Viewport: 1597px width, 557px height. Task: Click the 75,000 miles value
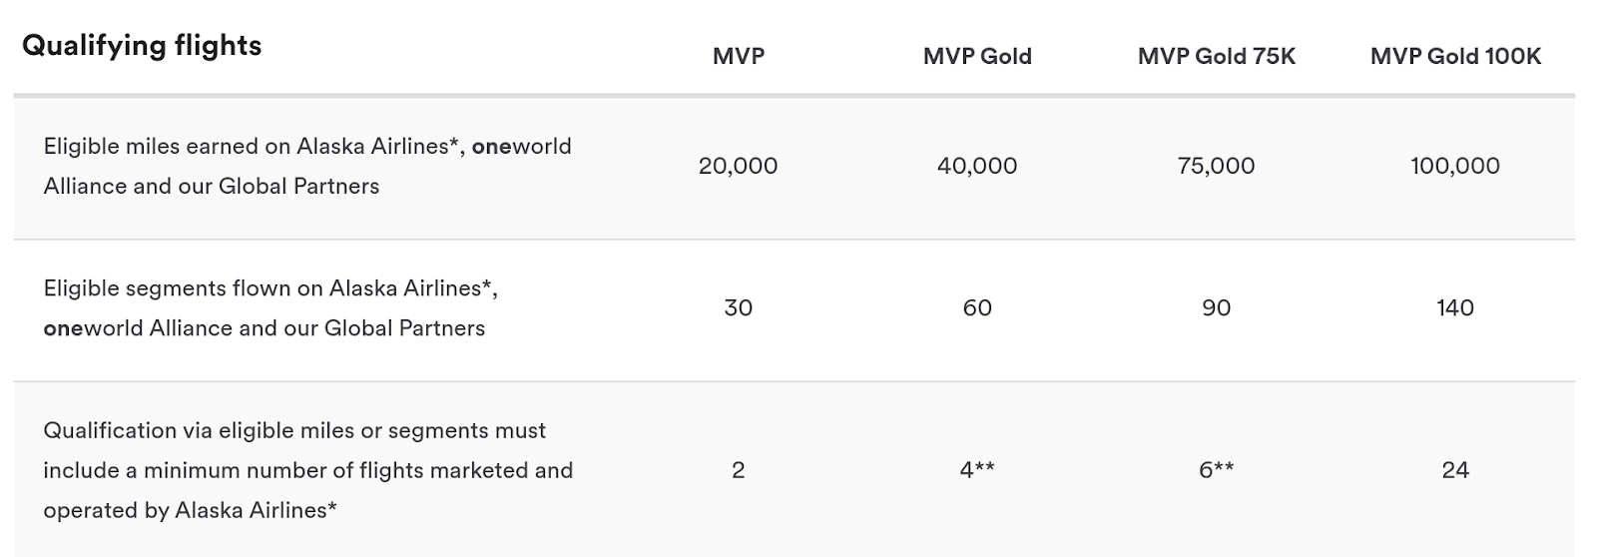coord(1217,166)
